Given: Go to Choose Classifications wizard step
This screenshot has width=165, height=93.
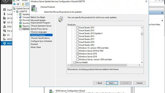Looking at the screenshot, I should point(40,38).
